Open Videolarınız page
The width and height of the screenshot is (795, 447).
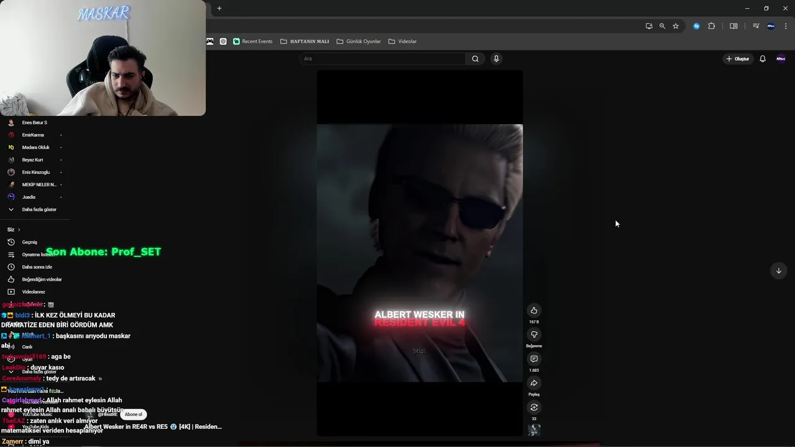click(x=34, y=292)
